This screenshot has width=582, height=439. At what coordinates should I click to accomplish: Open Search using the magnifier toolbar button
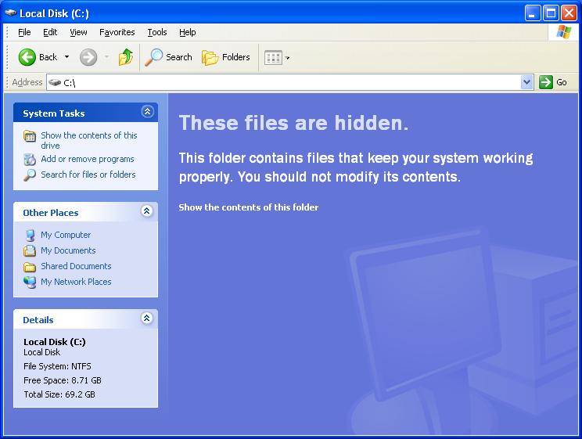(x=168, y=57)
